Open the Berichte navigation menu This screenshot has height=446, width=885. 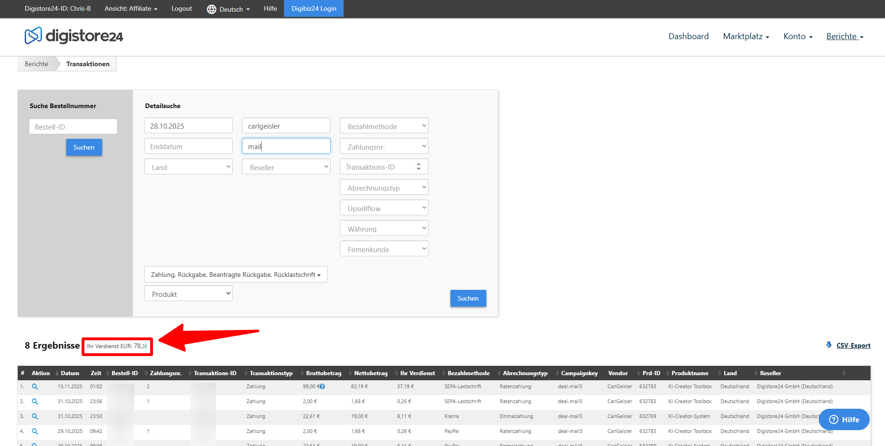[x=844, y=36]
